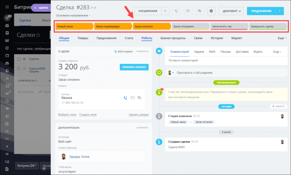Tick the checkbox for Сделка #283 row
The height and width of the screenshot is (175, 291).
pyautogui.click(x=19, y=68)
